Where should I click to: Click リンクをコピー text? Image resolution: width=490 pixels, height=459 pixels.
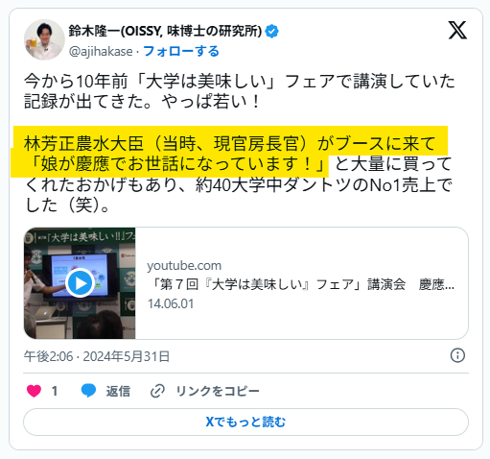pyautogui.click(x=218, y=391)
